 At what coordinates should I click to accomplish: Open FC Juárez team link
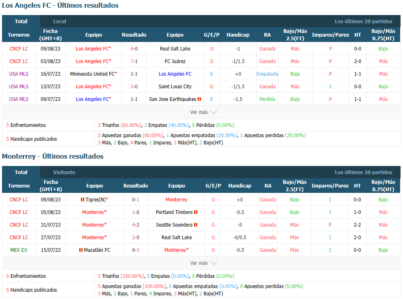click(x=175, y=61)
